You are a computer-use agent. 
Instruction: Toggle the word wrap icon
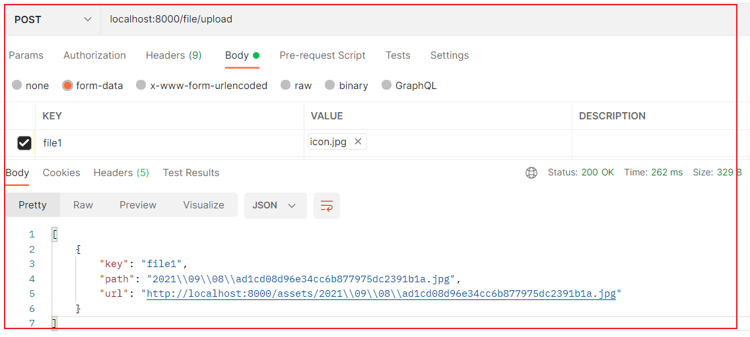pyautogui.click(x=327, y=206)
